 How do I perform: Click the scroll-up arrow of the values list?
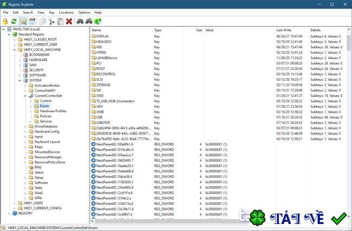coord(348,29)
